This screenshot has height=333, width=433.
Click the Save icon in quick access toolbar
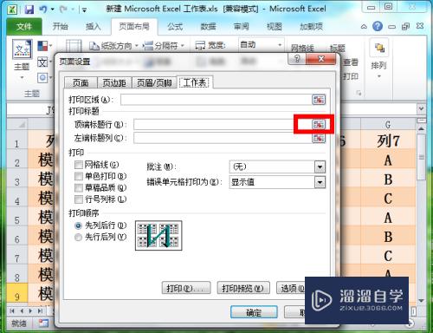point(29,10)
